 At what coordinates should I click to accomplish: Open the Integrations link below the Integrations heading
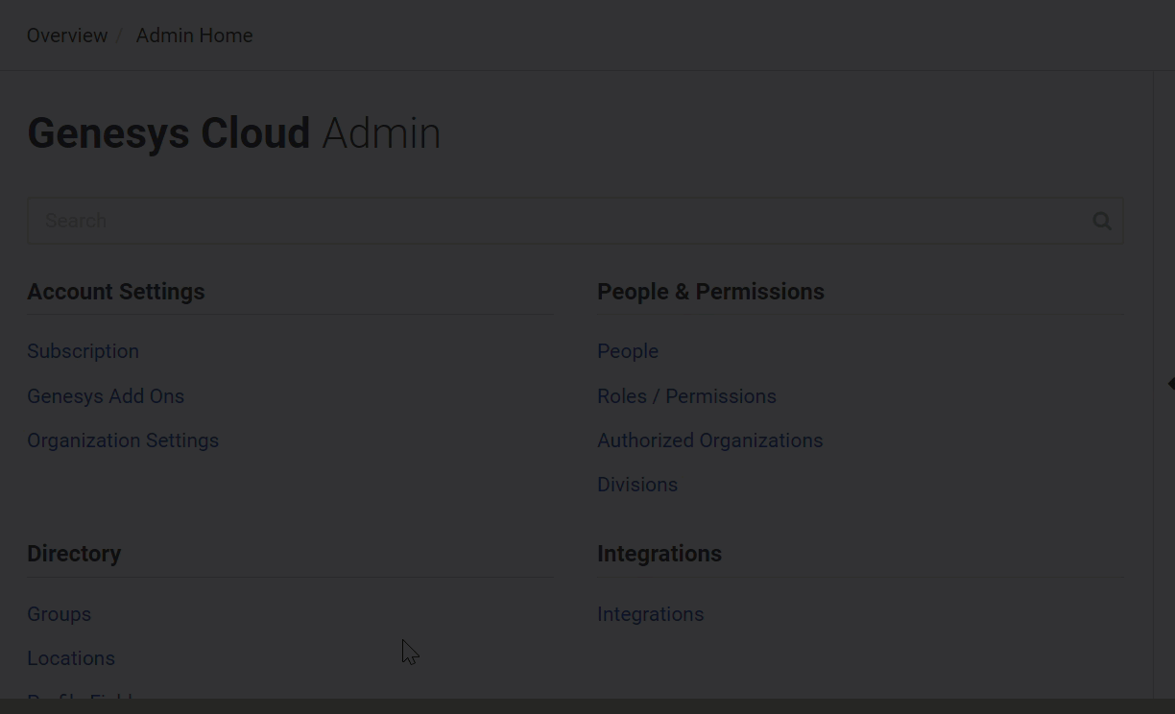pyautogui.click(x=651, y=614)
